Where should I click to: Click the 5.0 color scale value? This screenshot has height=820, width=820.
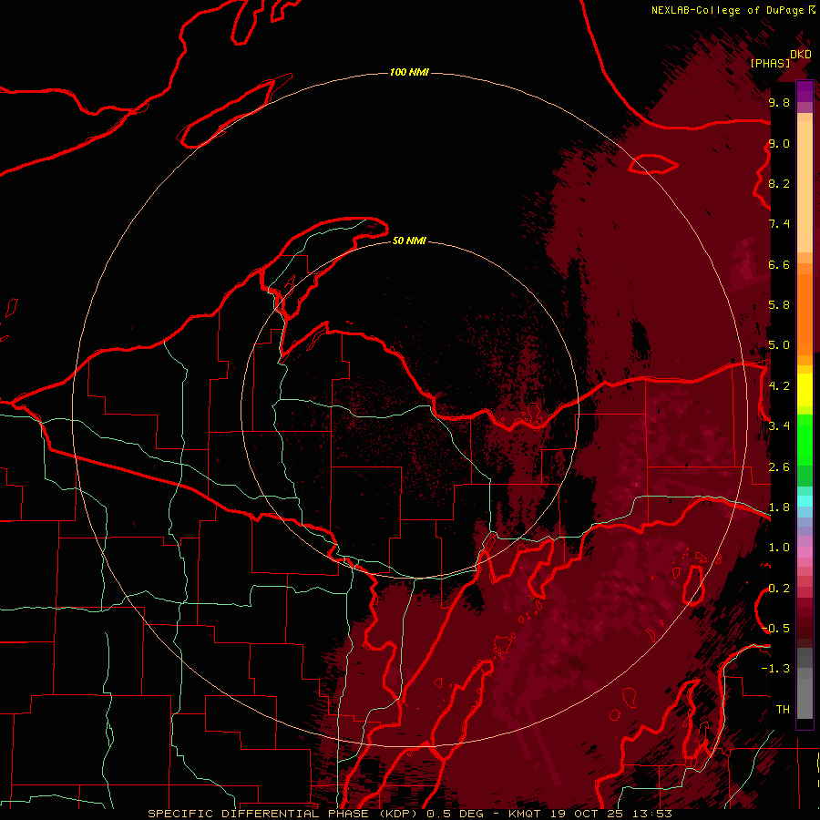(779, 345)
